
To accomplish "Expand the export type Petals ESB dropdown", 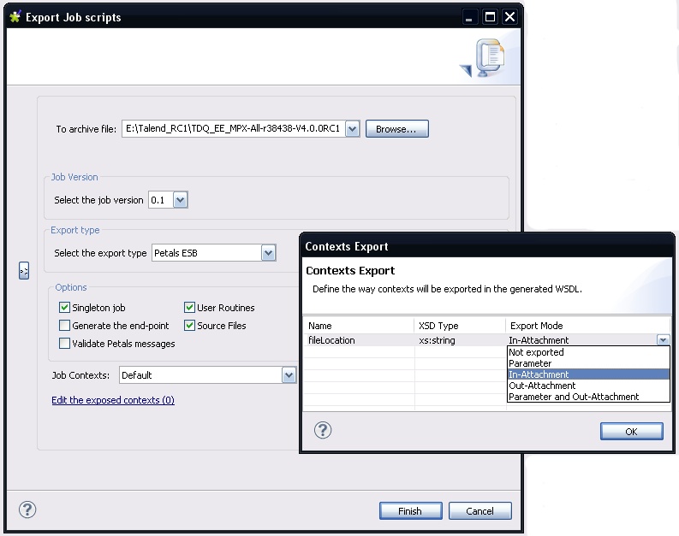I will click(x=269, y=253).
